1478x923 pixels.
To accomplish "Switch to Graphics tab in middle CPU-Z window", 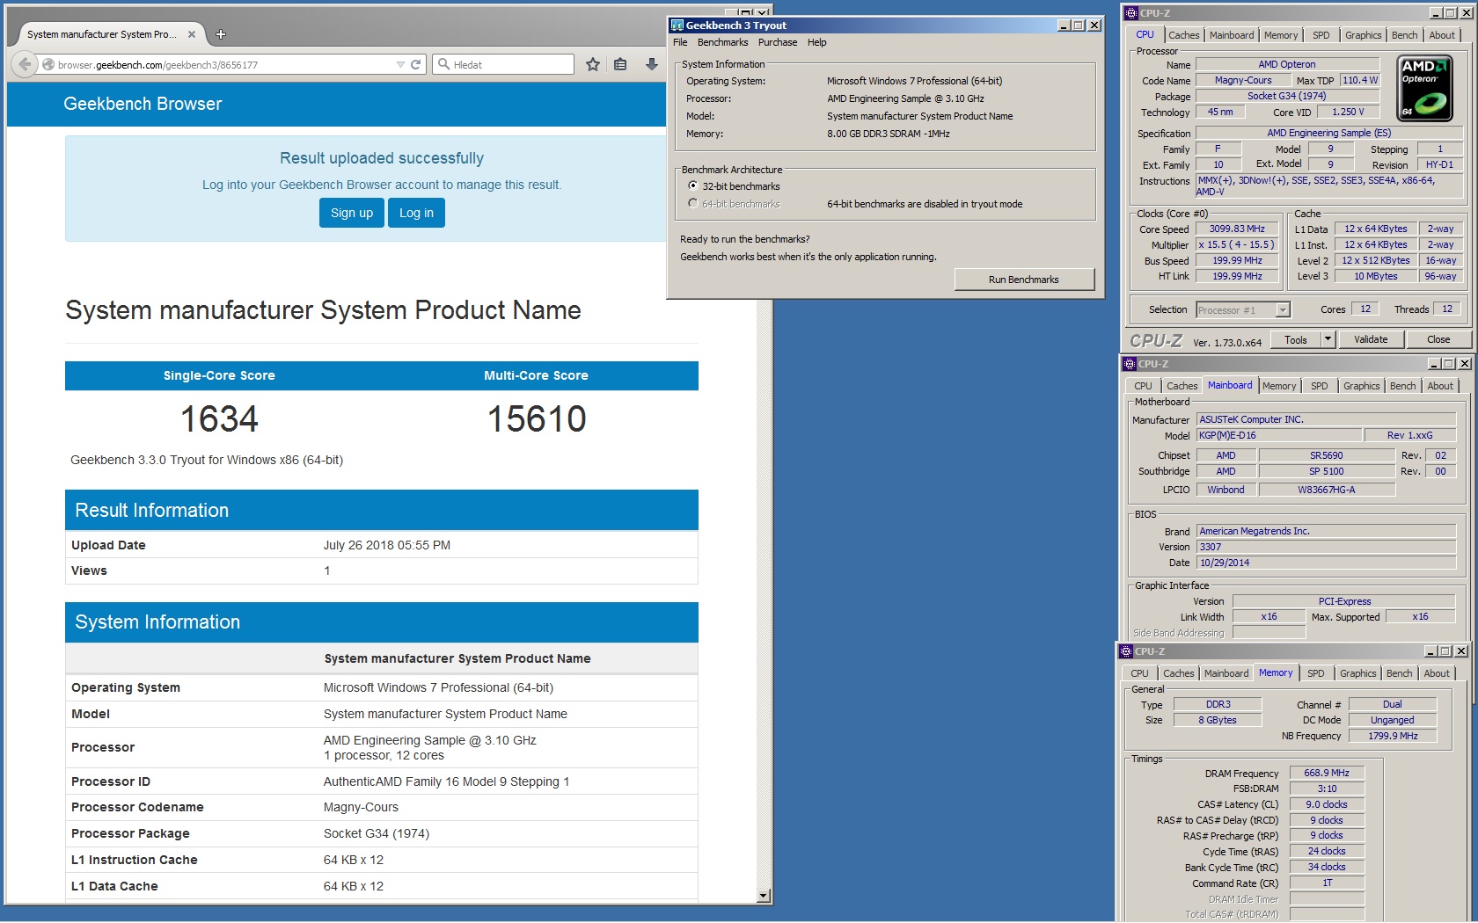I will [x=1361, y=386].
